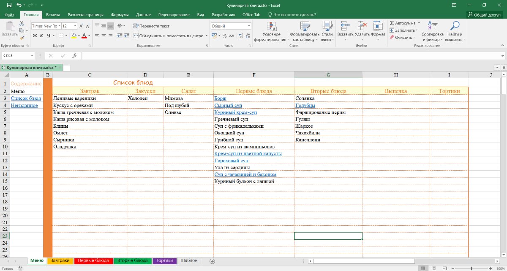Click the yellow fill color swatch button
This screenshot has height=271, width=507.
pyautogui.click(x=74, y=36)
